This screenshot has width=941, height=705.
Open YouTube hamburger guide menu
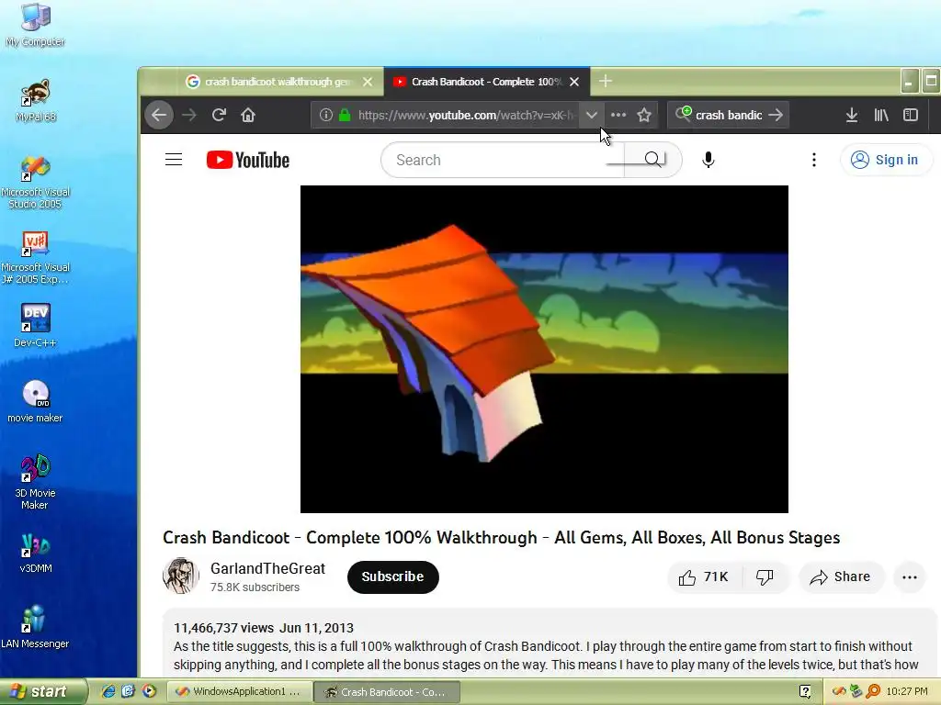click(174, 160)
